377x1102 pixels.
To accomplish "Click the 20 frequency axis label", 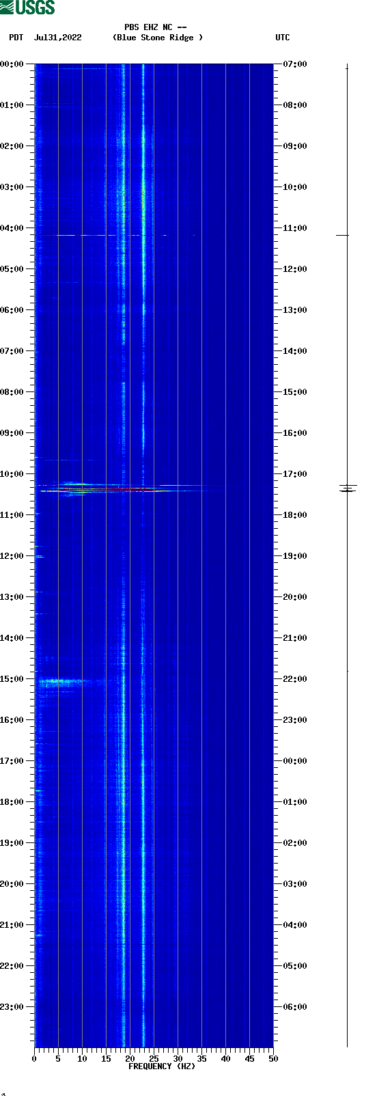I will 130,1059.
